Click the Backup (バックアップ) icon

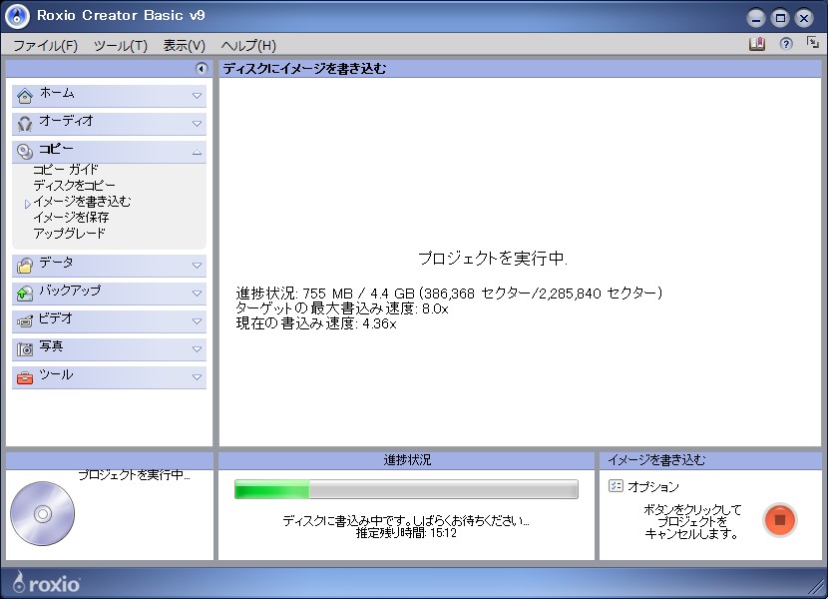click(24, 293)
